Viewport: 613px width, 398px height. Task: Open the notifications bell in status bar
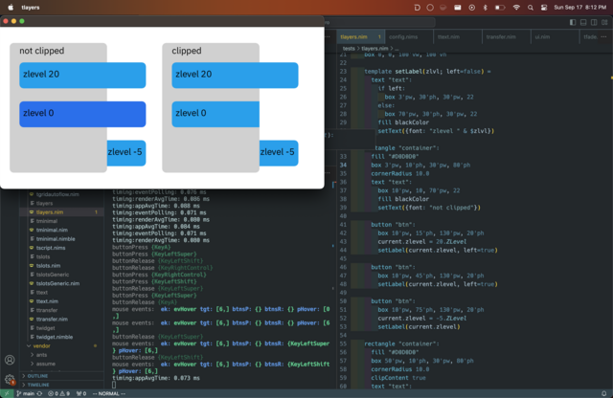pos(604,393)
